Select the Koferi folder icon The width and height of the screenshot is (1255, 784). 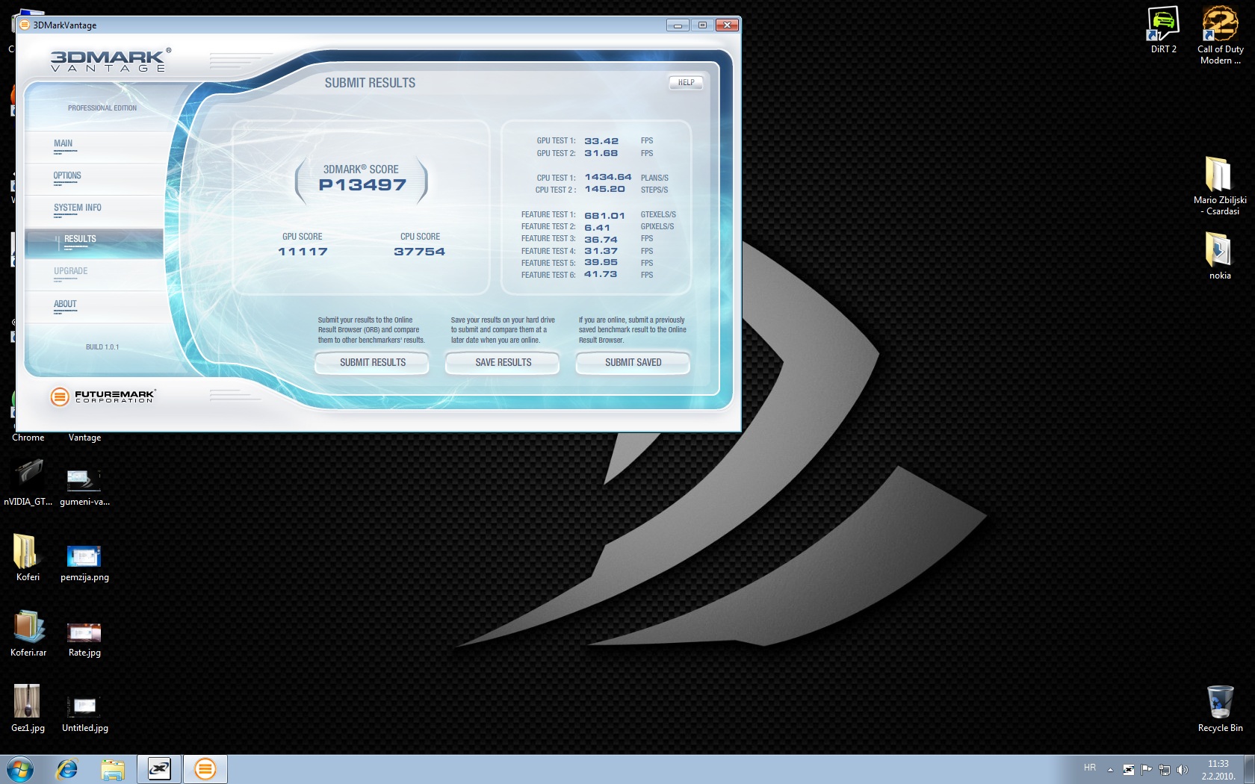[x=28, y=558]
